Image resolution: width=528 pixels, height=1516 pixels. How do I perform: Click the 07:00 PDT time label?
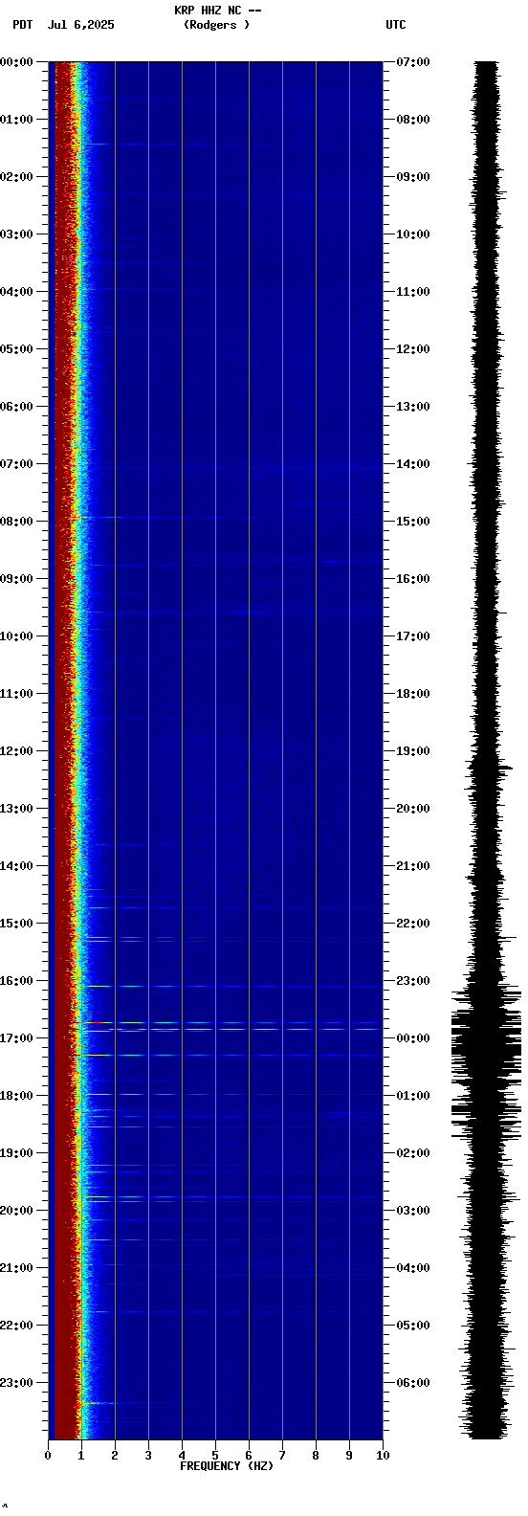coord(16,464)
